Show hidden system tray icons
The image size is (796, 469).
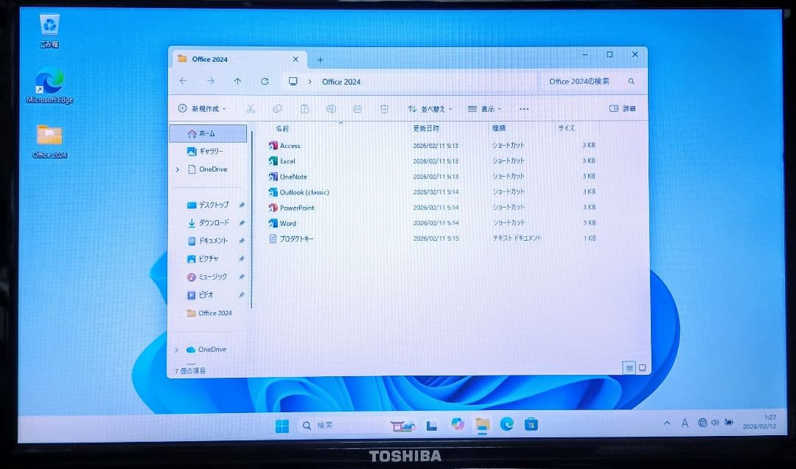click(x=667, y=423)
